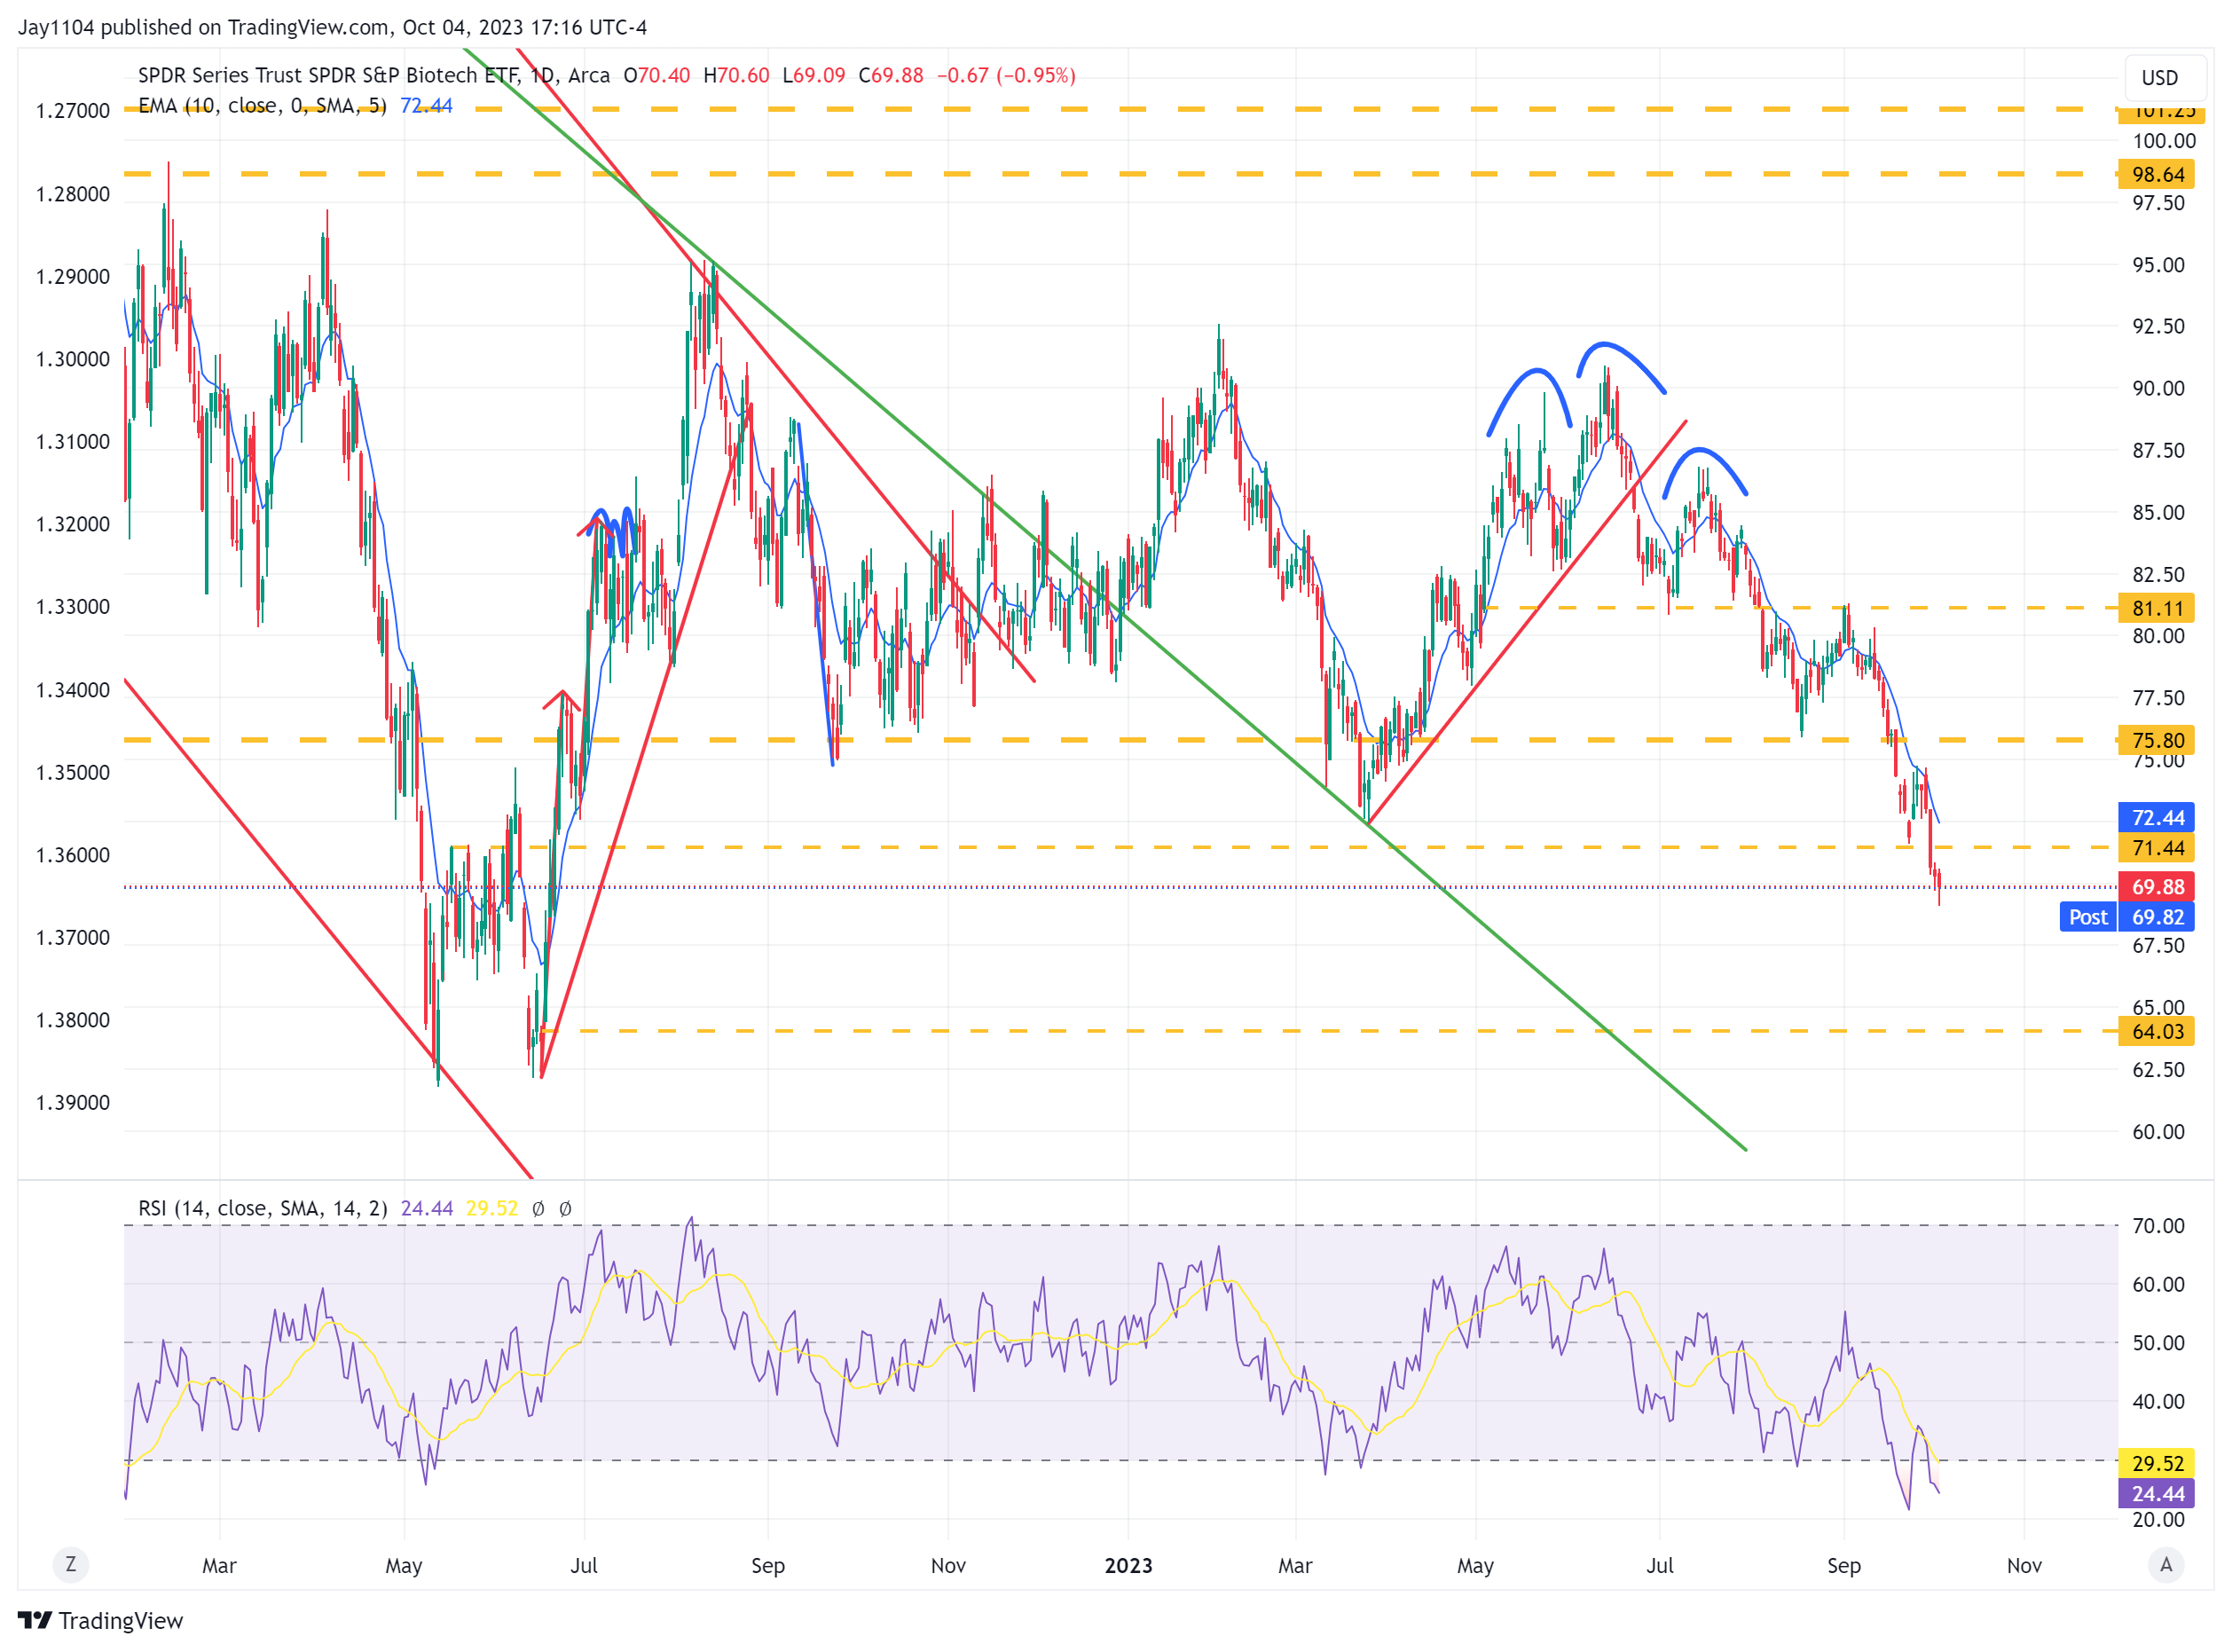Screen dimensions: 2232x1652
Task: Click the 1.33000 left axis value
Action: (x=73, y=607)
